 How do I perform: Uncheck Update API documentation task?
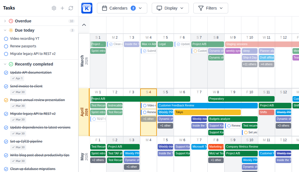[x=6, y=73]
